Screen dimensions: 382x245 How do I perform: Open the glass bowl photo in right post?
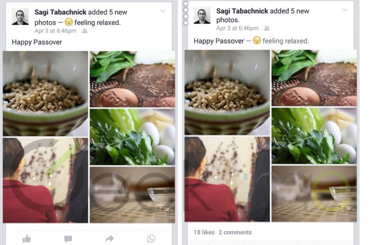[x=314, y=193]
